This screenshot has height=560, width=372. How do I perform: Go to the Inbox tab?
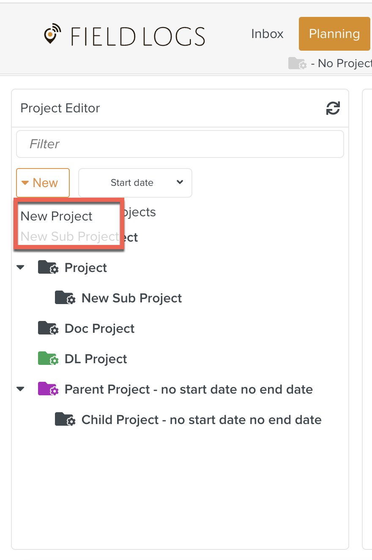point(267,34)
